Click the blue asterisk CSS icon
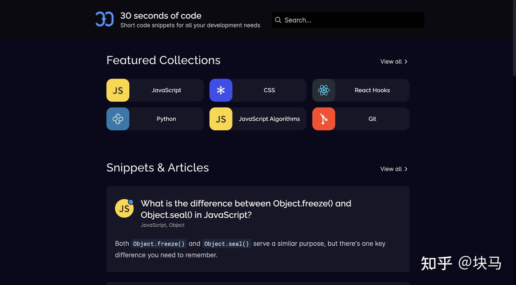 tap(221, 90)
